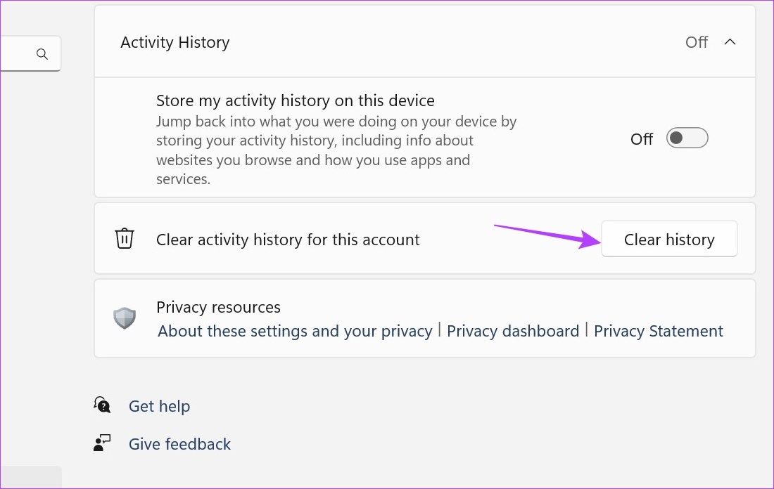This screenshot has height=489, width=774.
Task: Click the Privacy resources heading
Action: (x=218, y=307)
